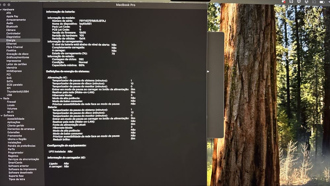
Task: Collapse the Software section chevron
Action: (1, 115)
